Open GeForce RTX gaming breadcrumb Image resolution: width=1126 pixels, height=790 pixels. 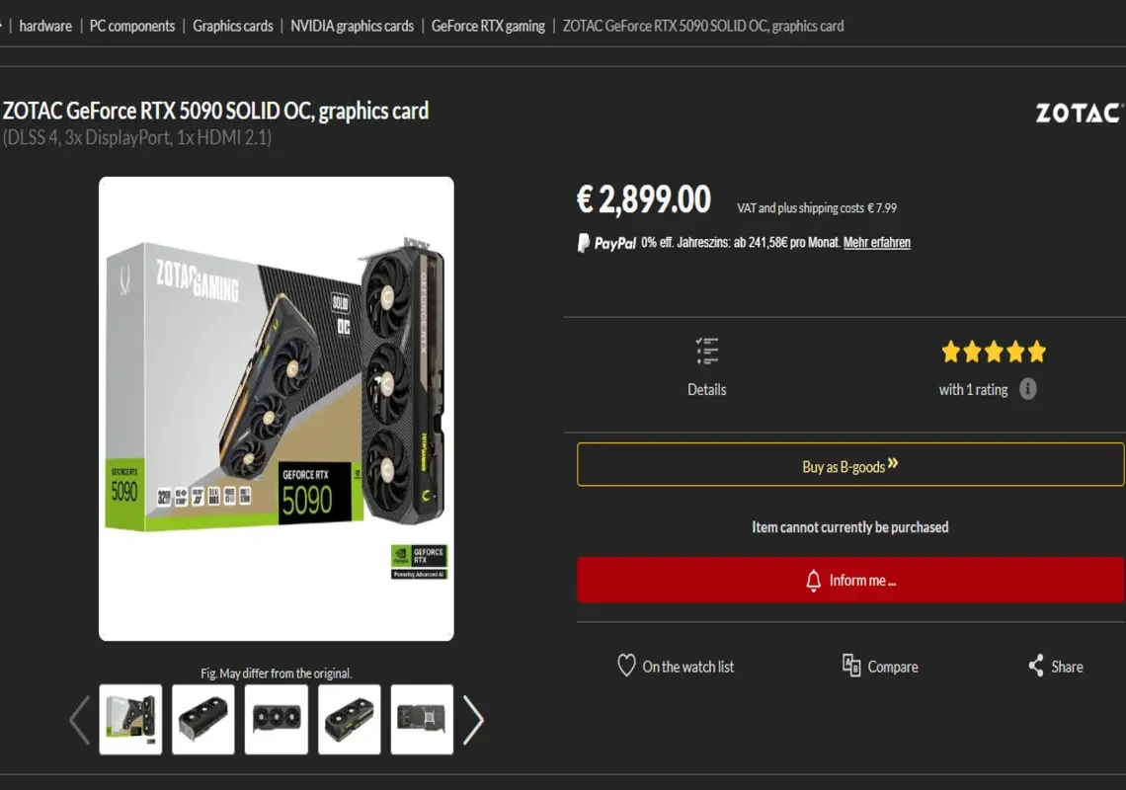click(x=488, y=26)
